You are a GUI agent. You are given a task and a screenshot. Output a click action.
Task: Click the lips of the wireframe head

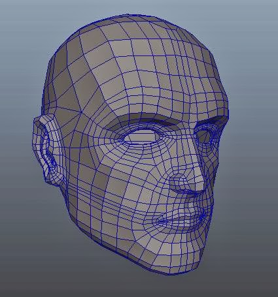[183, 219]
